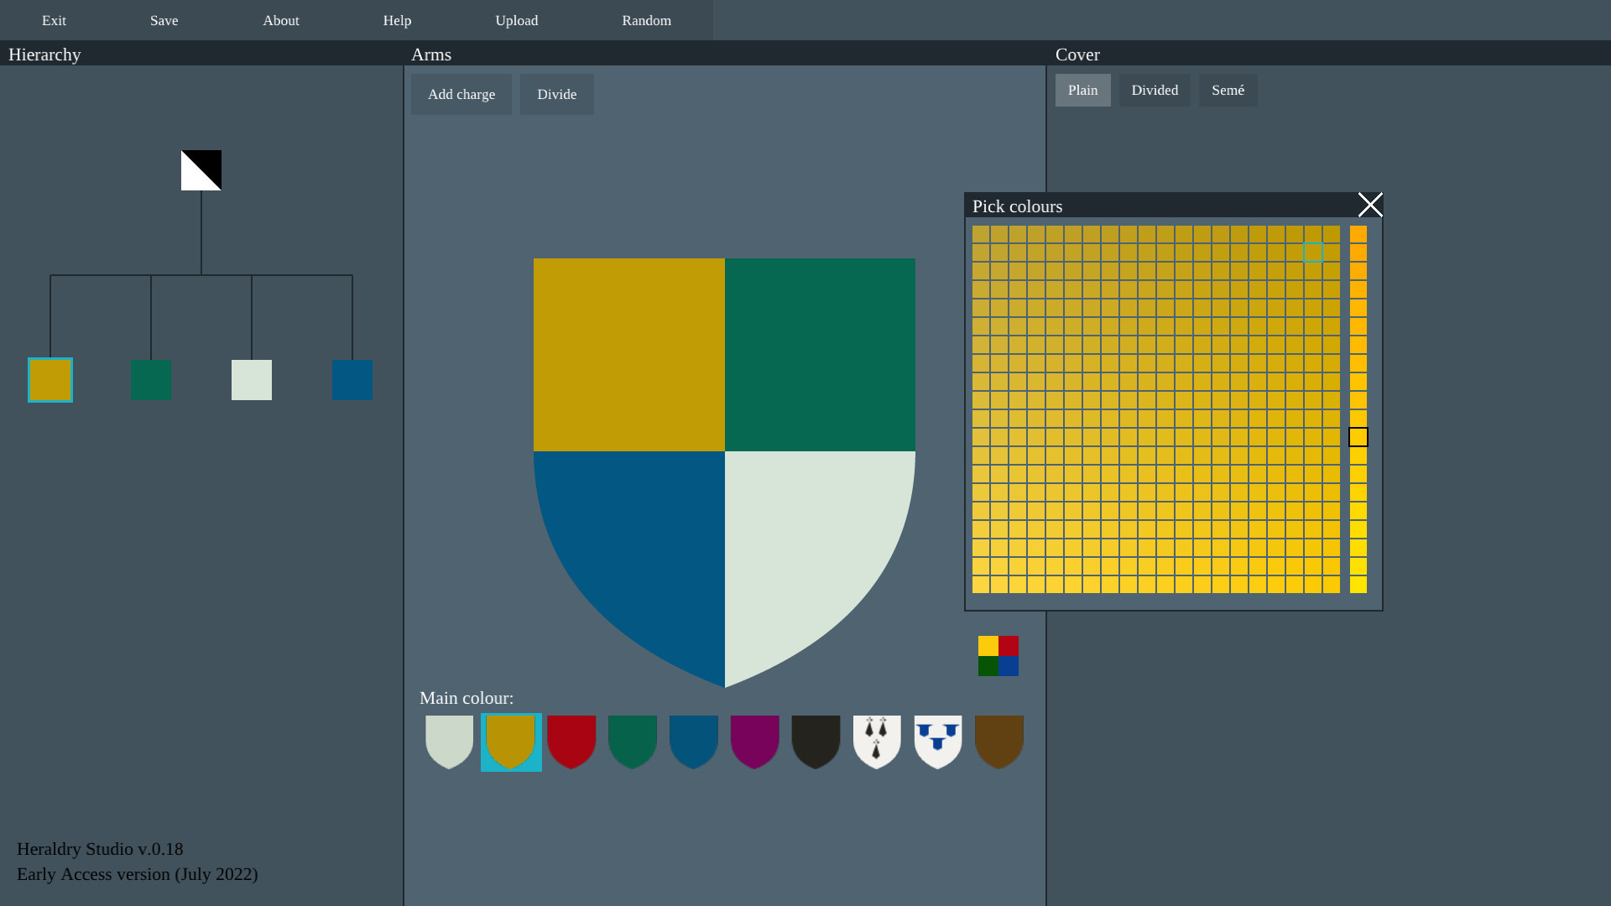This screenshot has height=906, width=1611.
Task: Select the red gules main colour shield
Action: (x=571, y=742)
